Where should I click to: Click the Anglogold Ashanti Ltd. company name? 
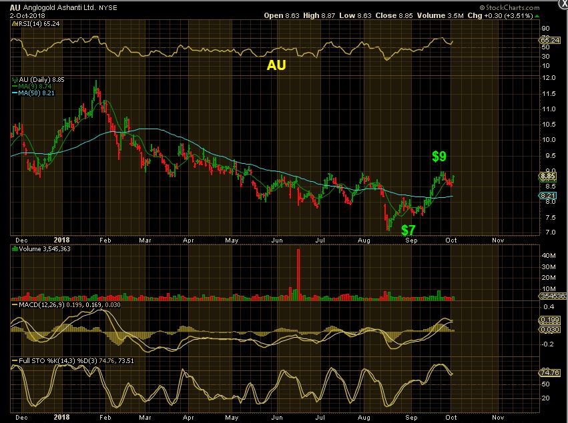coord(60,7)
